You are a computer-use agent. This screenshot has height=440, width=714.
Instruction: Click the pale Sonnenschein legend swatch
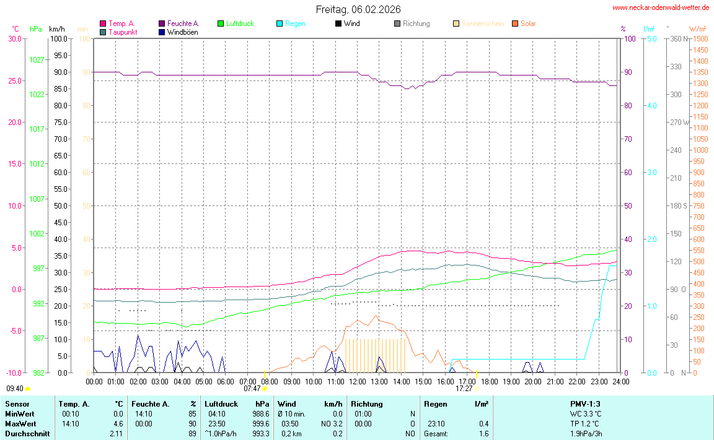tap(456, 24)
